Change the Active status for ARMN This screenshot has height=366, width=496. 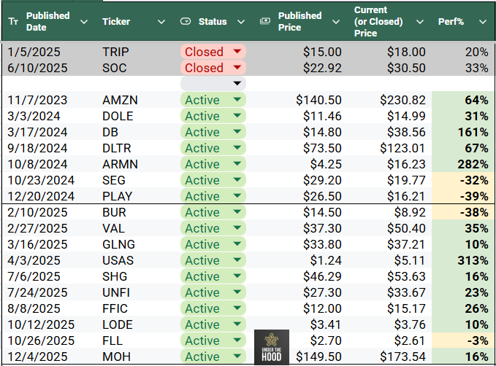(213, 164)
